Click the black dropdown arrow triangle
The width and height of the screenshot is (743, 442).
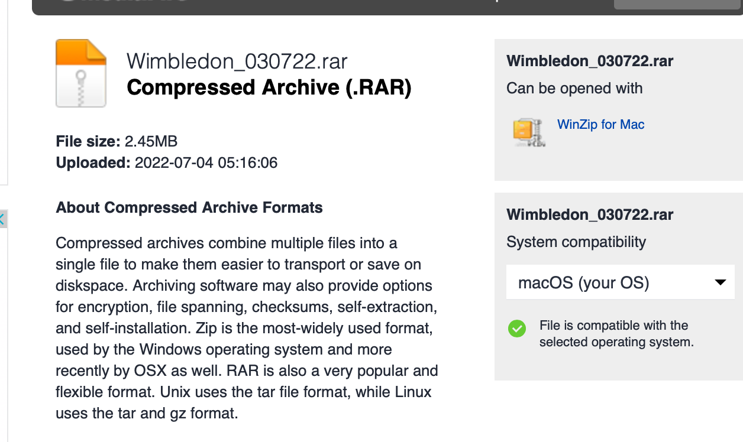click(x=720, y=282)
